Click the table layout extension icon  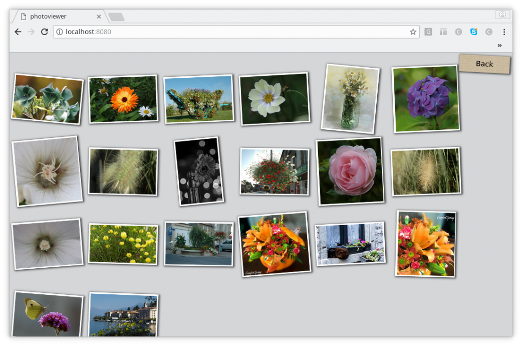[x=443, y=32]
